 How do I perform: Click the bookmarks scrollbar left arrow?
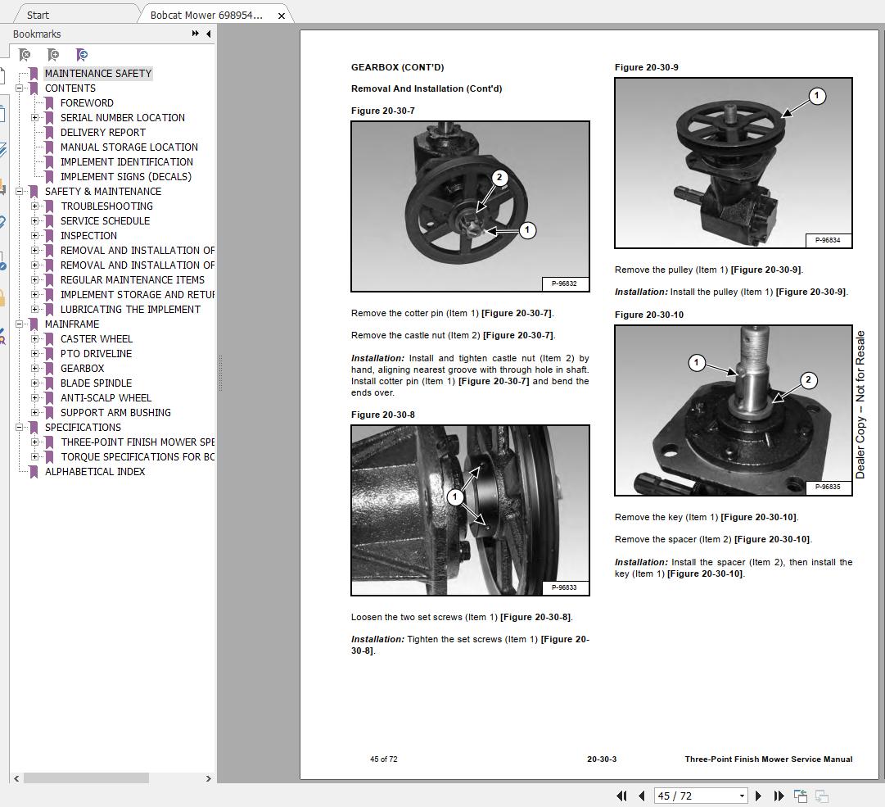(x=16, y=778)
